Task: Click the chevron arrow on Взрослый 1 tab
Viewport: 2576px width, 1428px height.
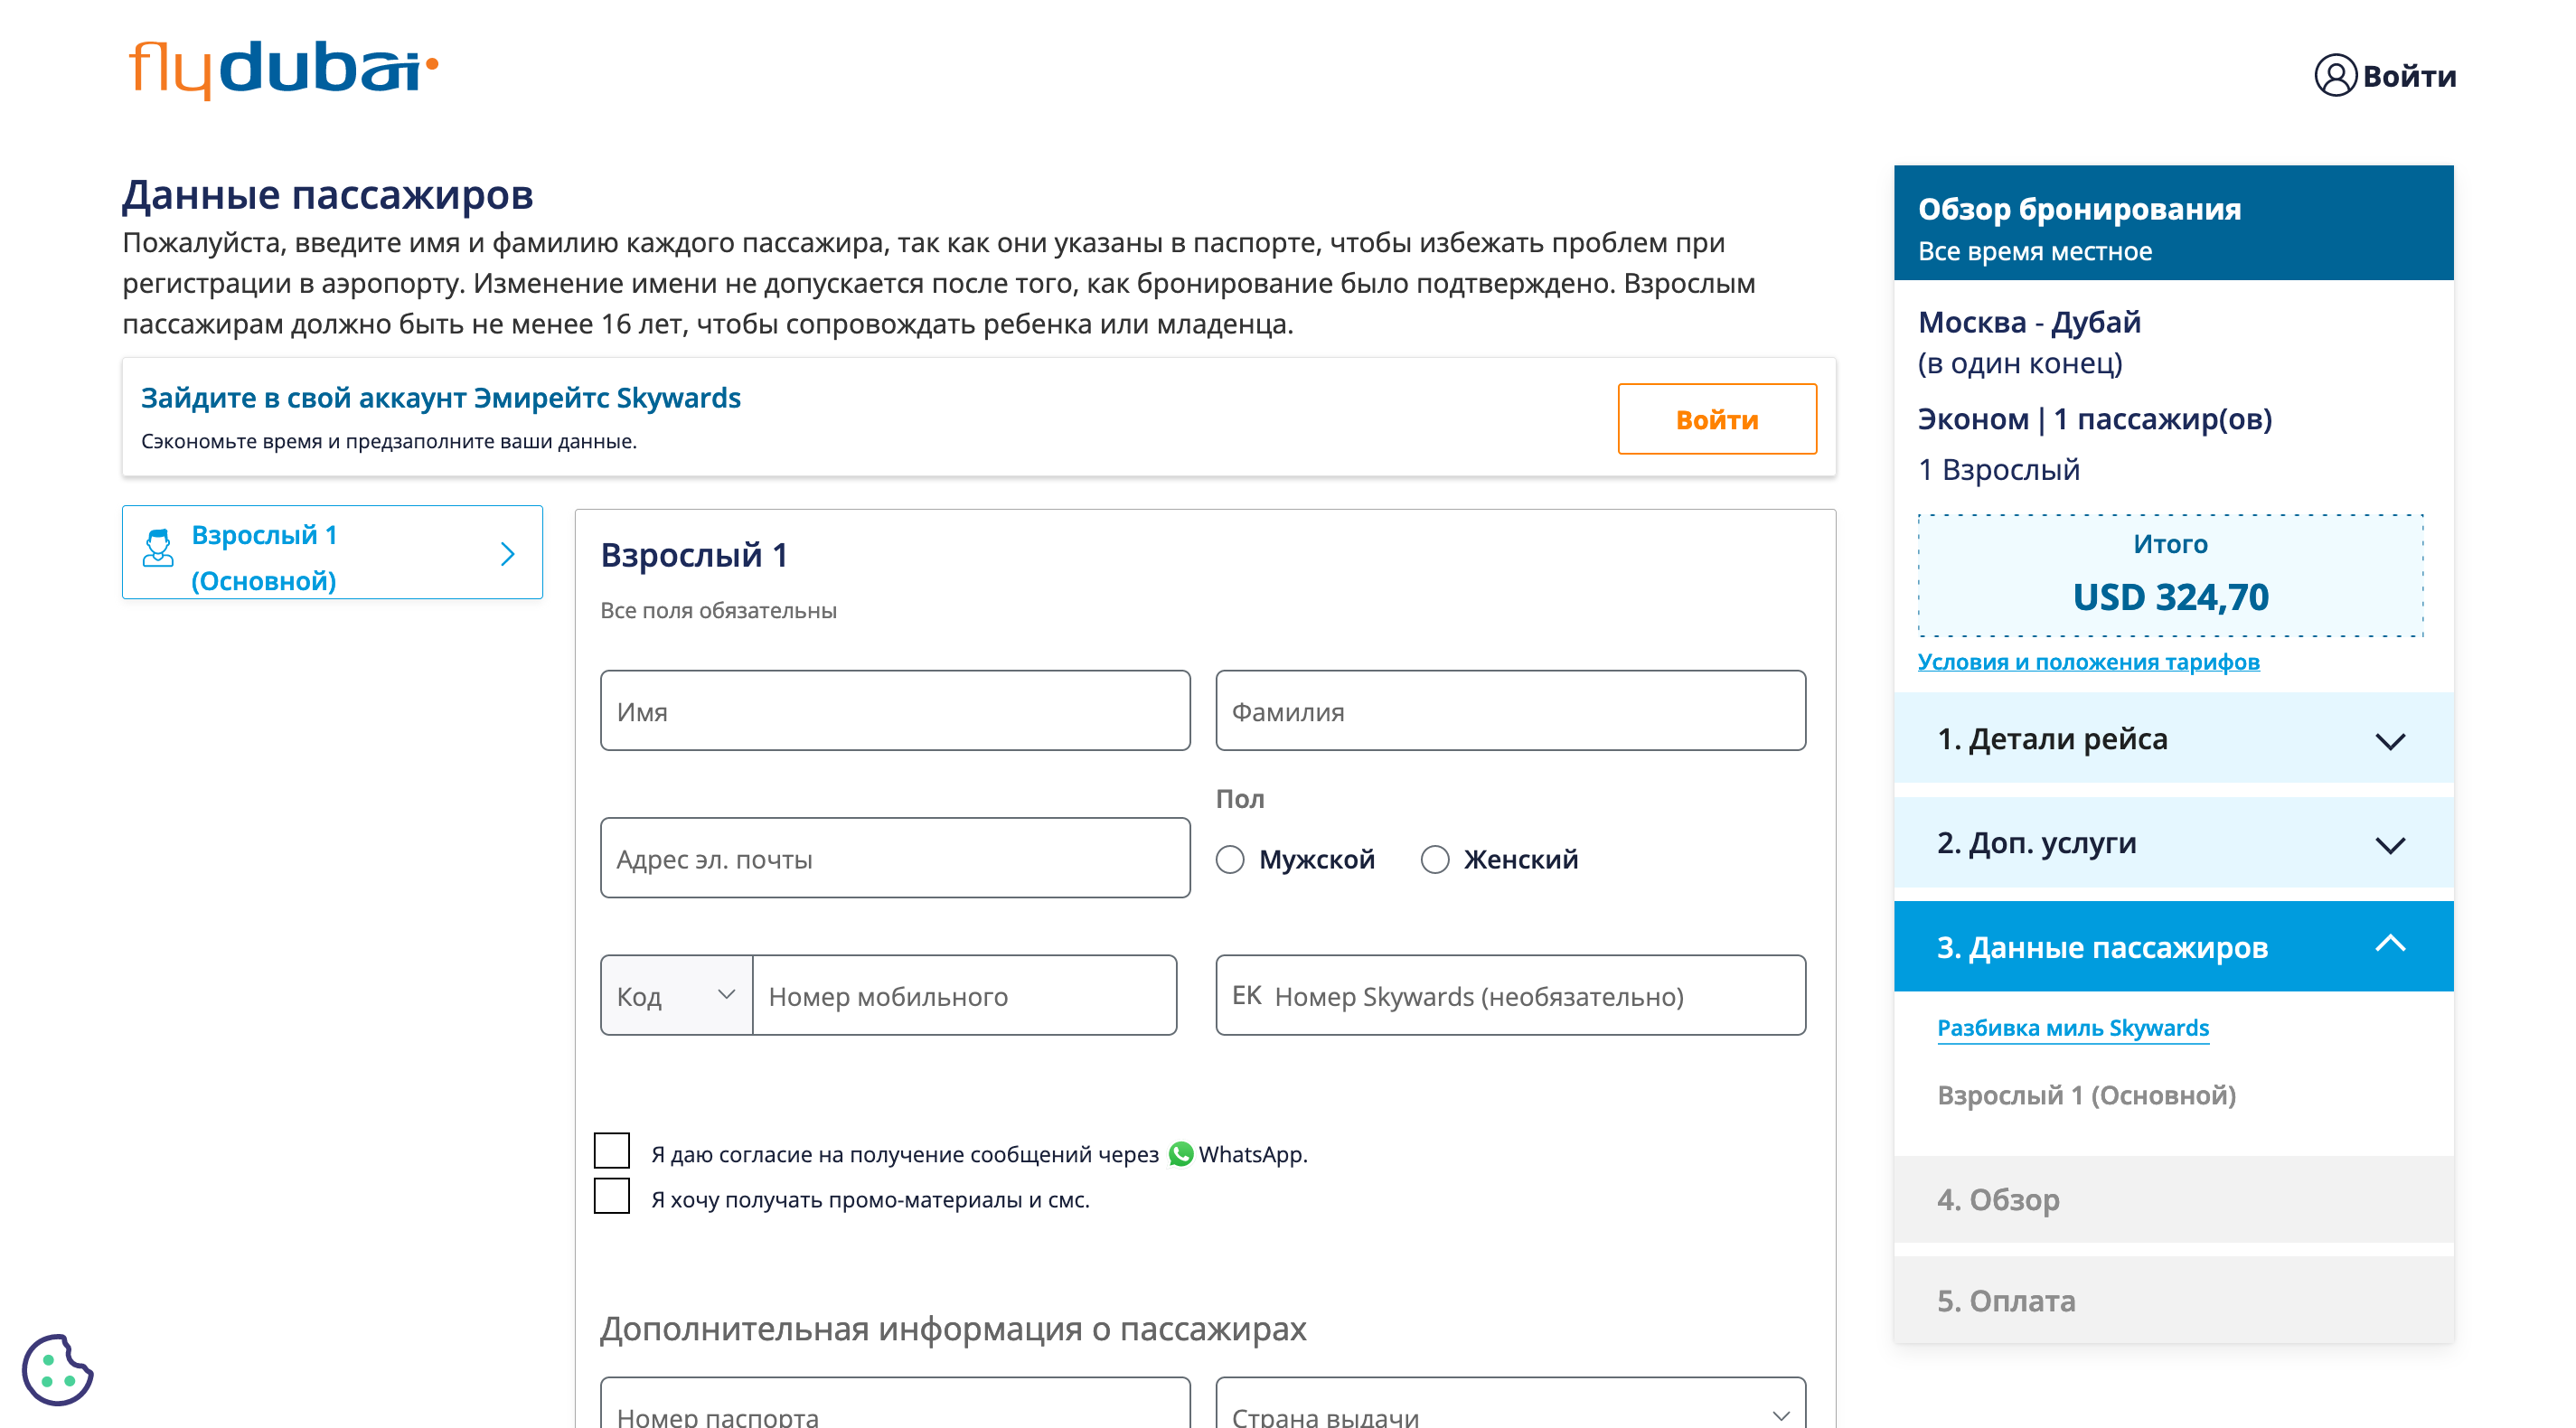Action: (x=508, y=554)
